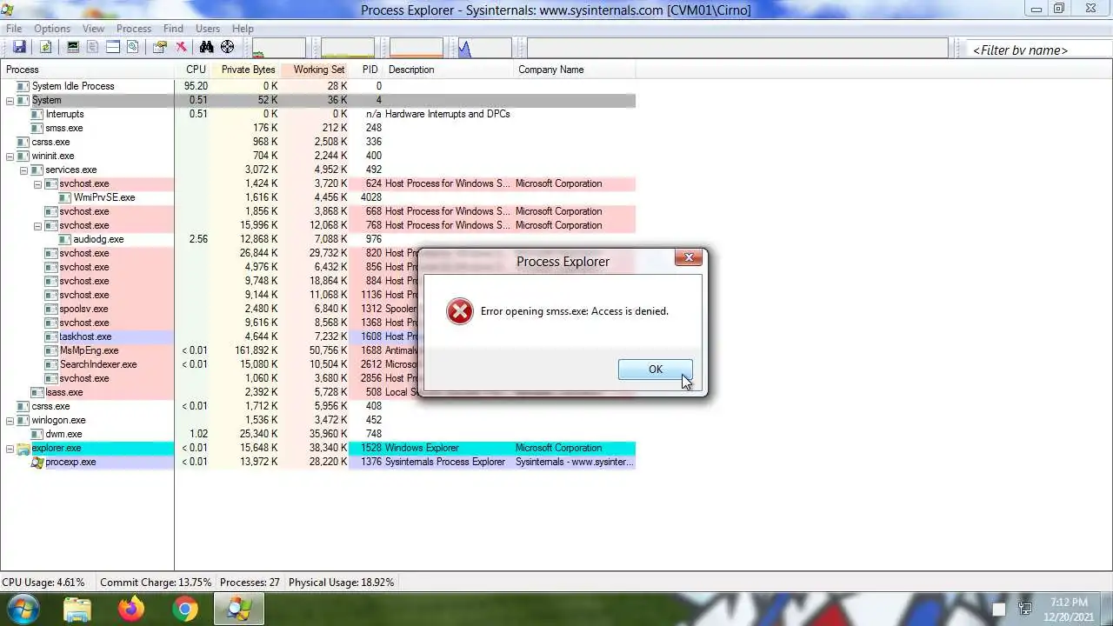Open the View menu
Screen dimensions: 1113x626
[x=94, y=29]
